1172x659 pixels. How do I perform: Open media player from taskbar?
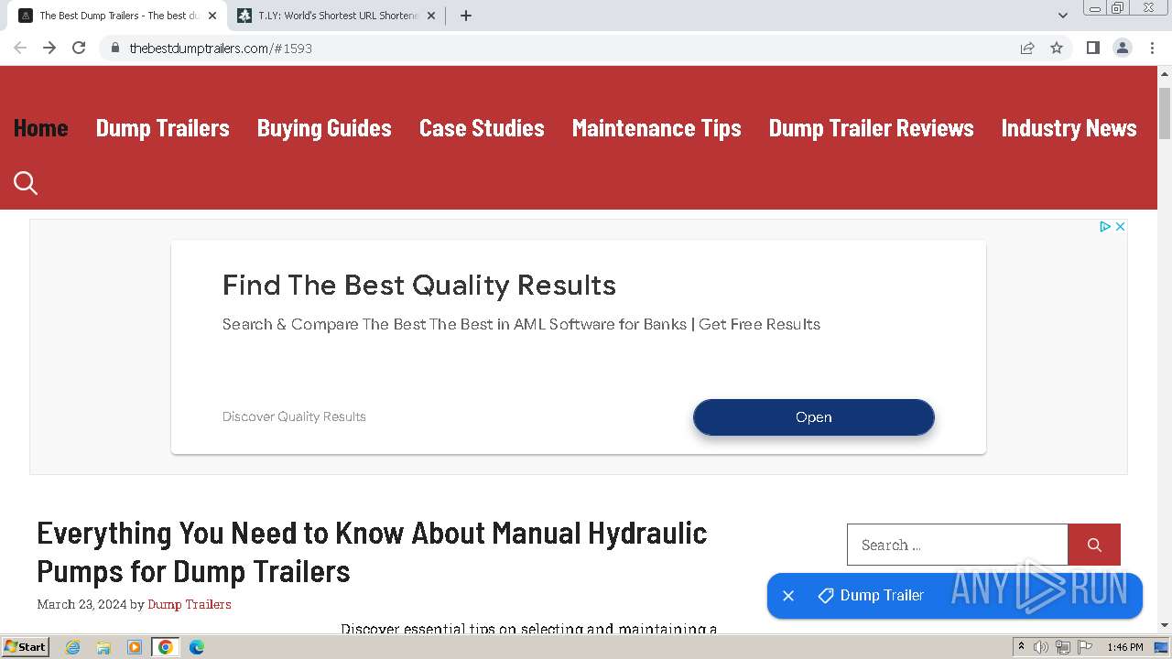[x=135, y=647]
